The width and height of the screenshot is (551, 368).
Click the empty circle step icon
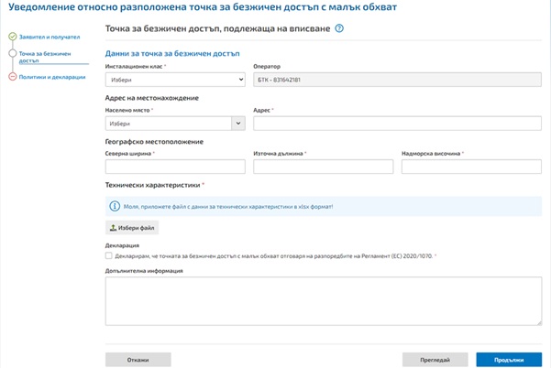(x=13, y=53)
